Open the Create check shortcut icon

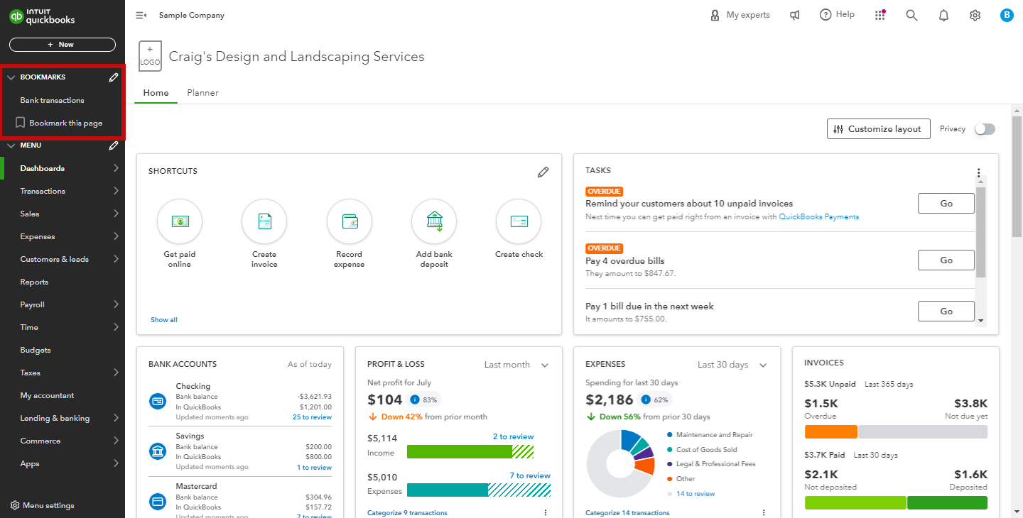coord(519,221)
